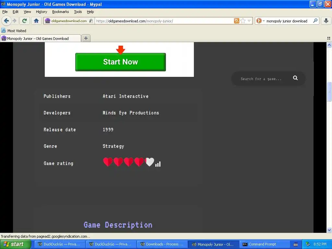
Task: Click the monopoly junior download search field
Action: point(287,21)
